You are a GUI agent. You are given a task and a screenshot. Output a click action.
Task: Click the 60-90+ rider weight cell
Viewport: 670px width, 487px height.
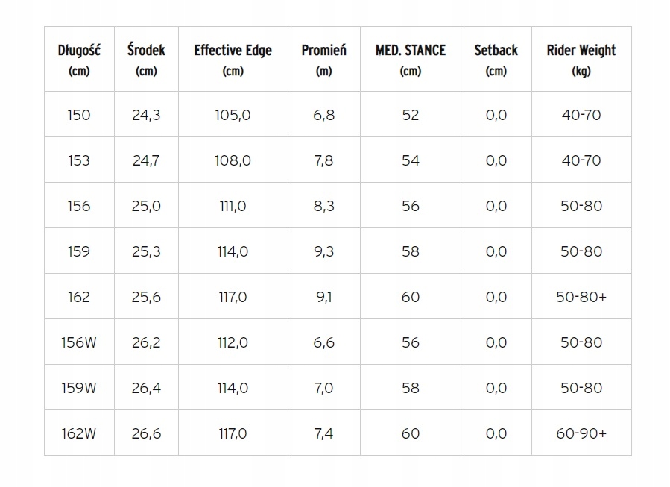coord(581,433)
